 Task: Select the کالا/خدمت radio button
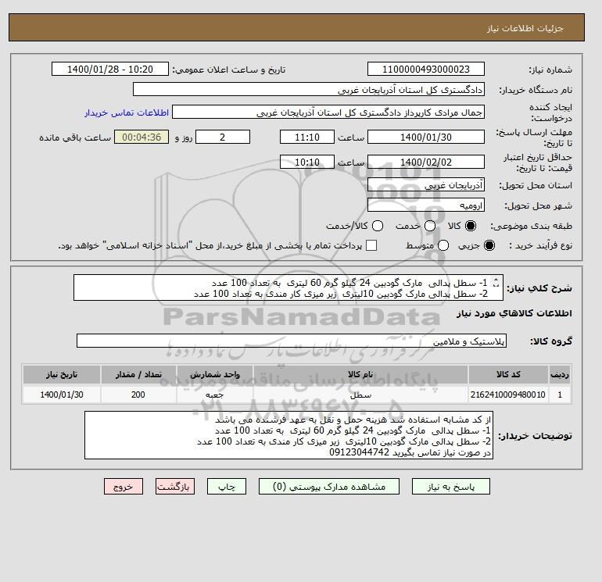point(378,226)
